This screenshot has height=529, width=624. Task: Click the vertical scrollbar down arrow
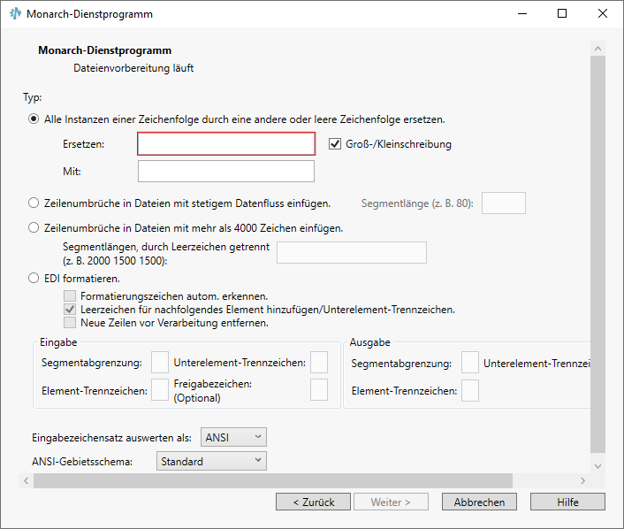click(x=597, y=466)
